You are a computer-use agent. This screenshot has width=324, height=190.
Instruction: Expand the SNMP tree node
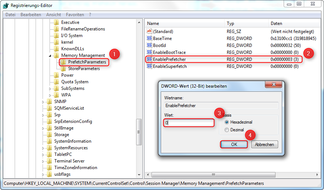coord(43,102)
